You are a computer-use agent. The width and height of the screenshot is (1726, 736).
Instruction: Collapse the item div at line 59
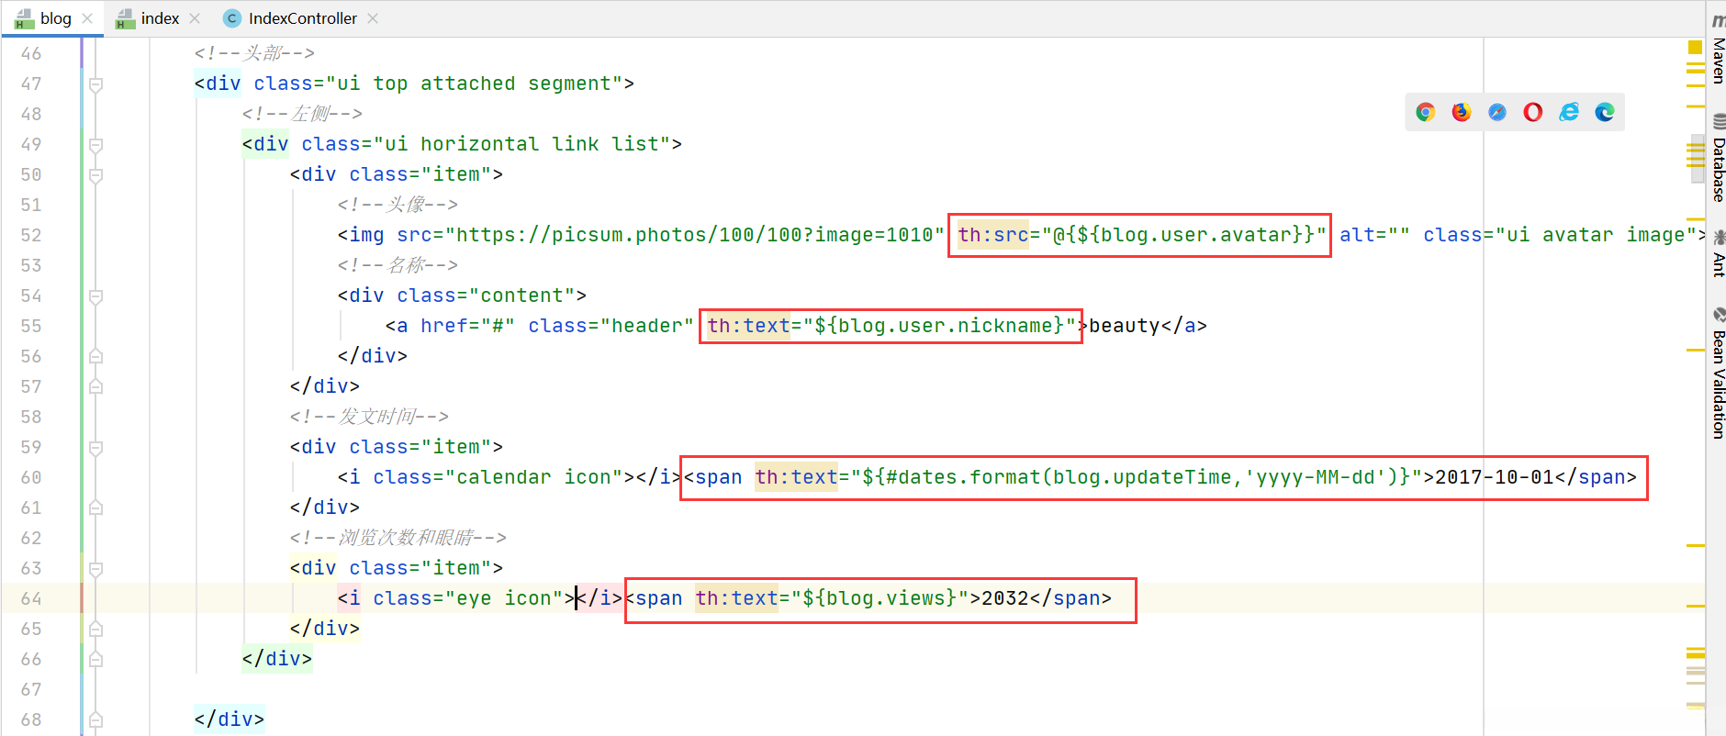(95, 448)
